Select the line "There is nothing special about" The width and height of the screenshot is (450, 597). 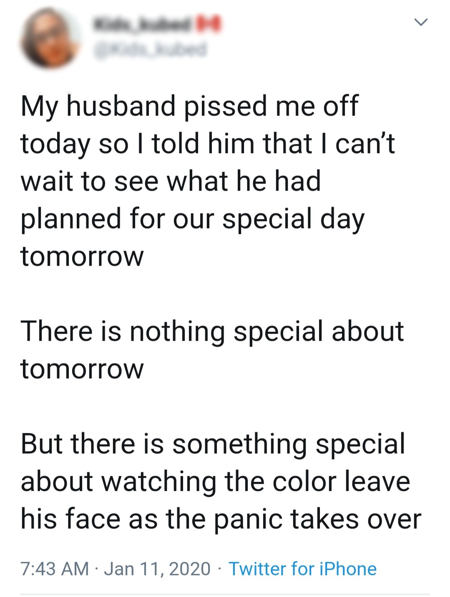point(212,332)
